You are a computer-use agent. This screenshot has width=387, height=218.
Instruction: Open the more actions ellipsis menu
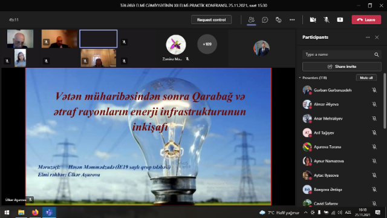click(x=292, y=20)
